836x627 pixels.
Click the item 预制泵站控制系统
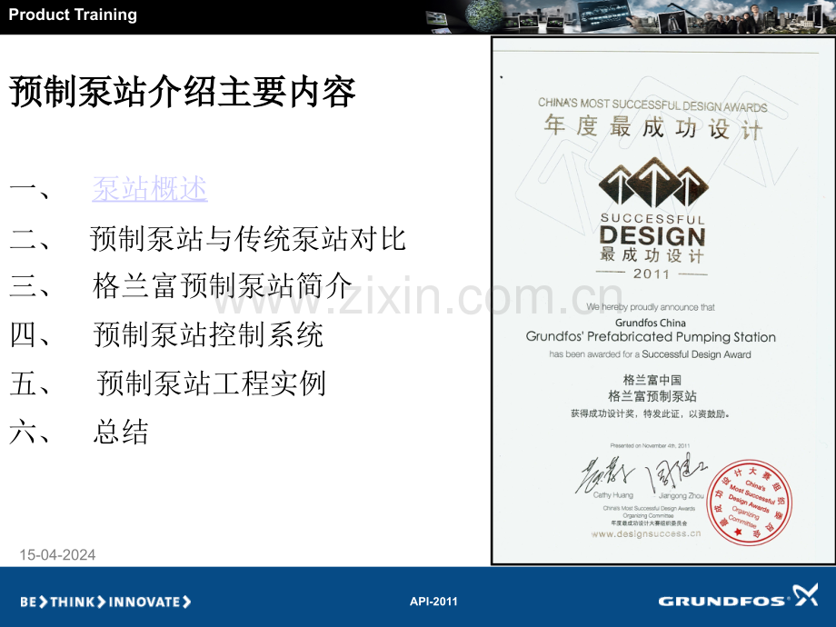[x=208, y=334]
